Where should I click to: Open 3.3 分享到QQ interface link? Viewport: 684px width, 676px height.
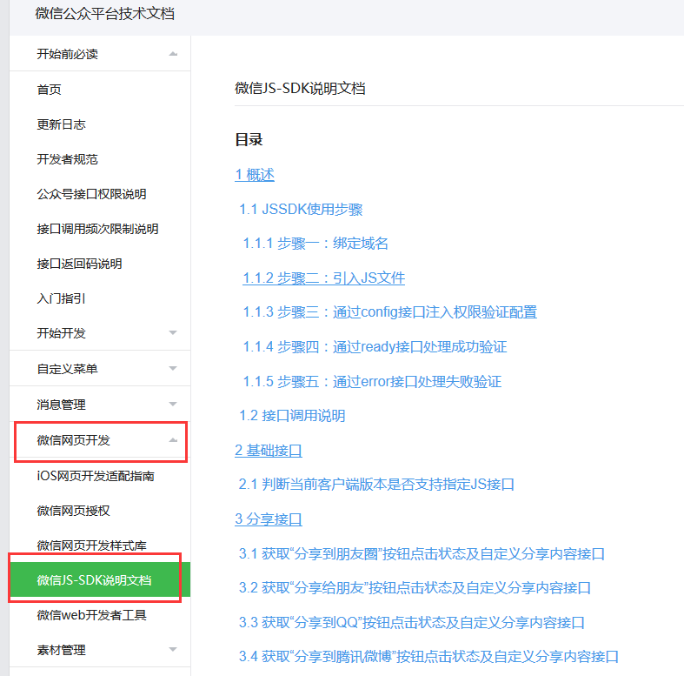click(x=412, y=622)
